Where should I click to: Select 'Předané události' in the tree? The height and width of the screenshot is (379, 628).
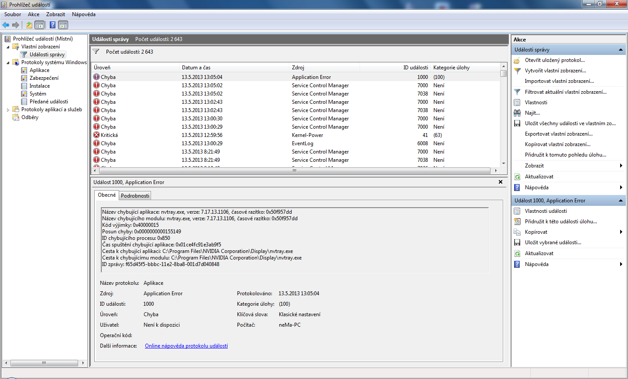coord(49,102)
